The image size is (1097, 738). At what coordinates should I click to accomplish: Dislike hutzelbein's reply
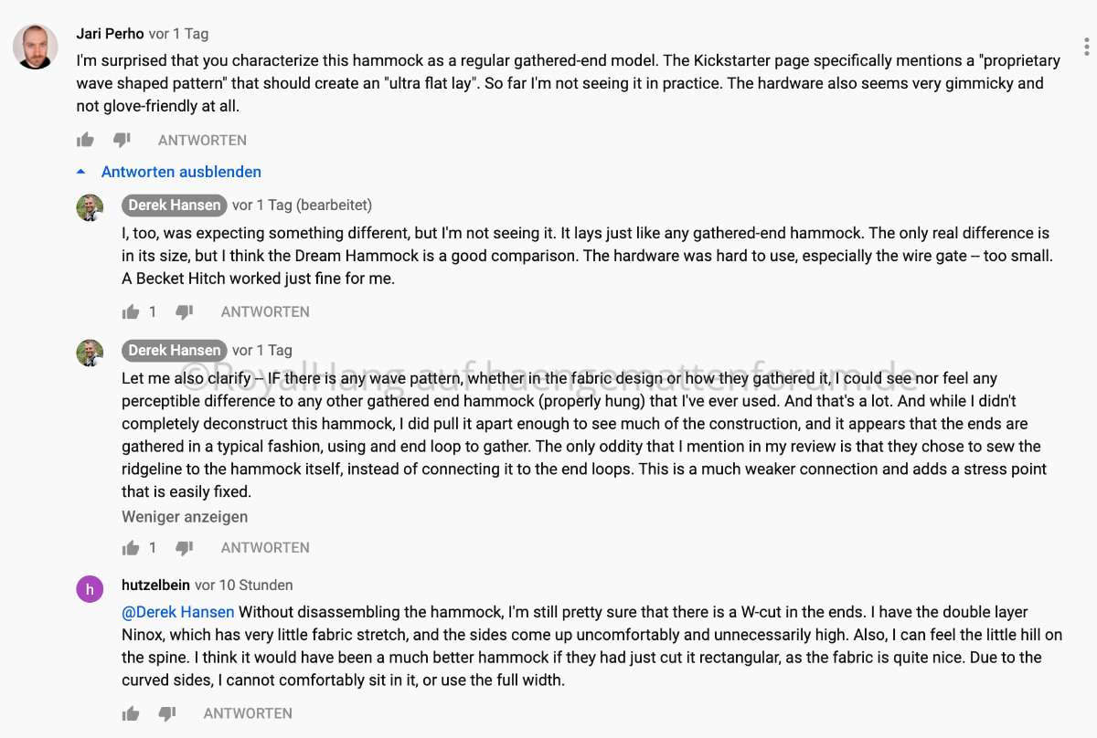click(x=166, y=713)
